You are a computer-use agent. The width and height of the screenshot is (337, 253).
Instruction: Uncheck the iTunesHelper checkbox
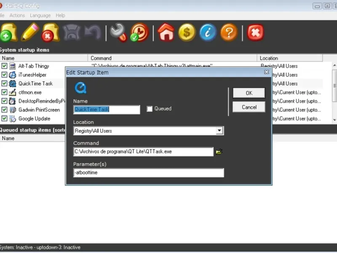[4, 75]
